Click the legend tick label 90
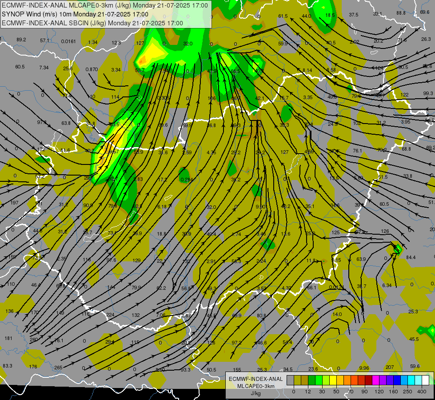Viewport: 435px width, 400px height. click(x=364, y=392)
